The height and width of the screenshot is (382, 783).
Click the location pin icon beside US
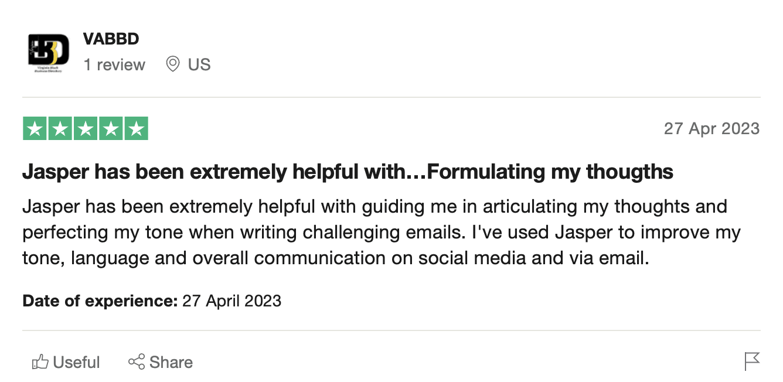[x=173, y=64]
